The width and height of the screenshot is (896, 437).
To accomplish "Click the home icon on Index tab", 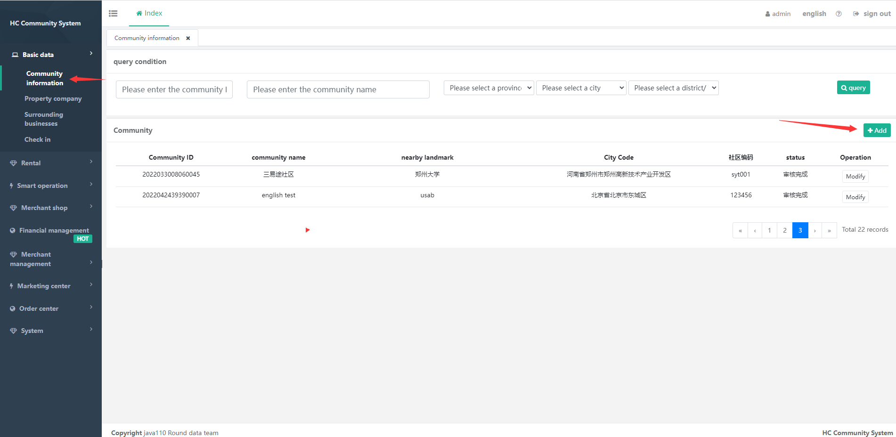I will [x=139, y=14].
